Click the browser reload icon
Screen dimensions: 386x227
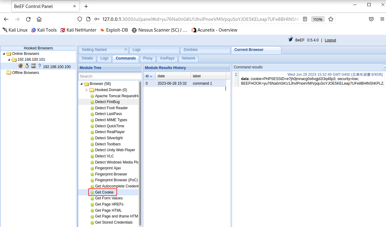(28, 19)
